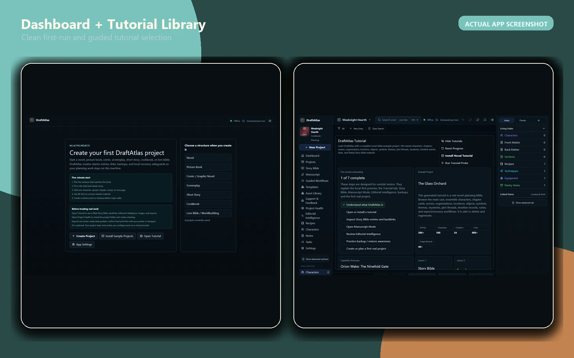Open the Weeknight Hearth project dropdown
The height and width of the screenshot is (358, 574).
[354, 120]
